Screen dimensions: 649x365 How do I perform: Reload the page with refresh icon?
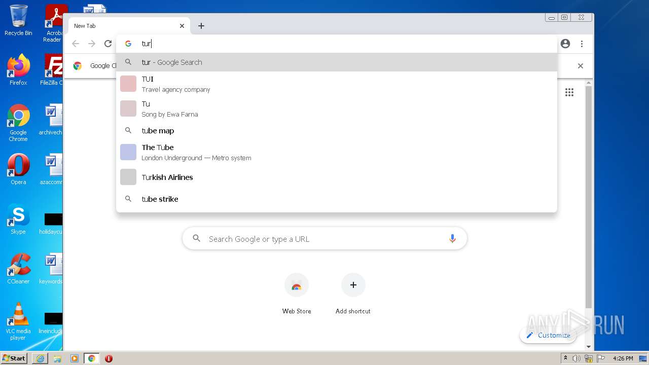pos(108,44)
